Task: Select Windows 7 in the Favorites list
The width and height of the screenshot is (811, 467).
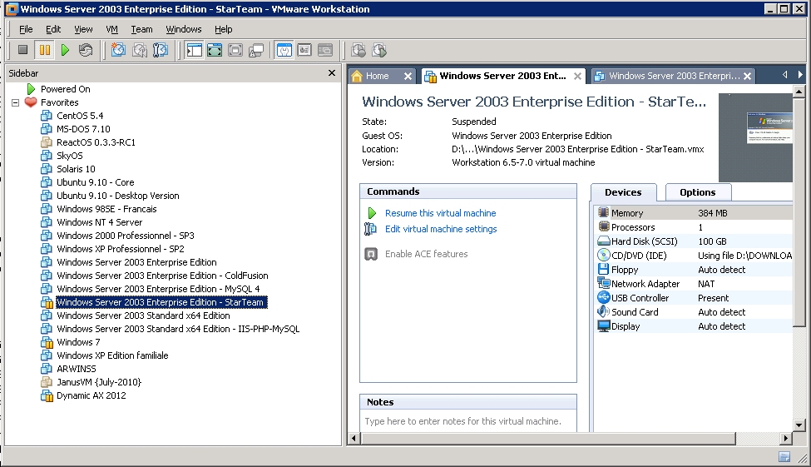Action: pyautogui.click(x=78, y=342)
